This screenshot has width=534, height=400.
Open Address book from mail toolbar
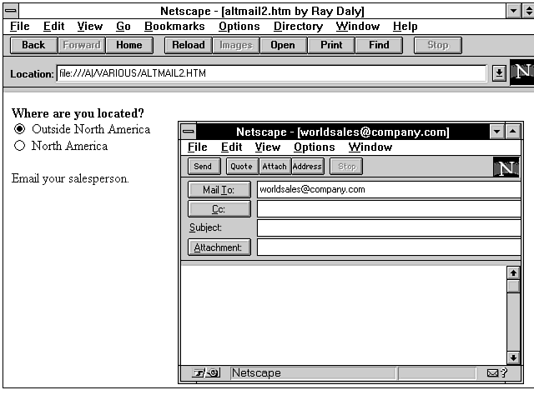[x=307, y=167]
